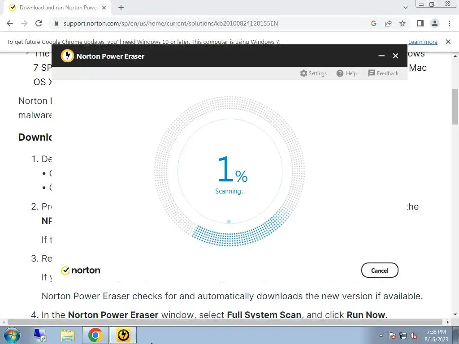
Task: Show hidden system tray icons
Action: [381, 335]
